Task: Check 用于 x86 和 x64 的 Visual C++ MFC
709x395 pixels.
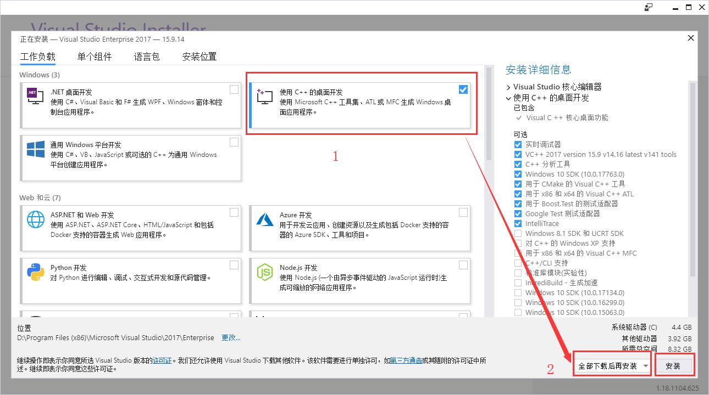Action: pyautogui.click(x=518, y=253)
